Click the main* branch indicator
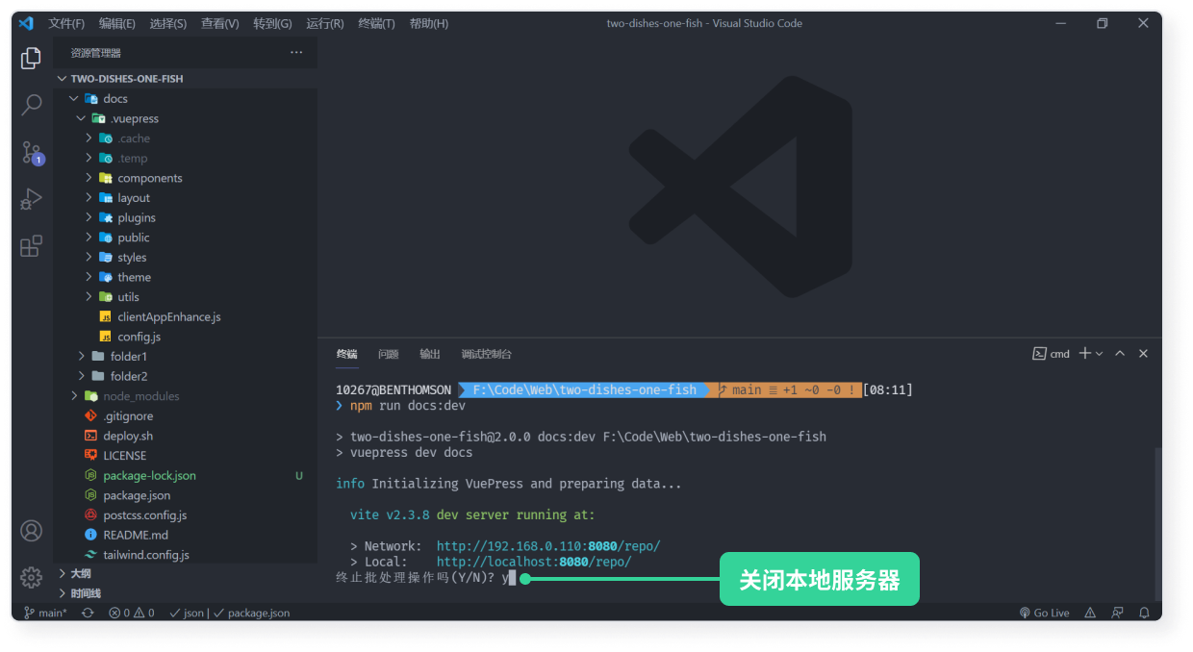Image resolution: width=1193 pixels, height=652 pixels. coord(45,613)
